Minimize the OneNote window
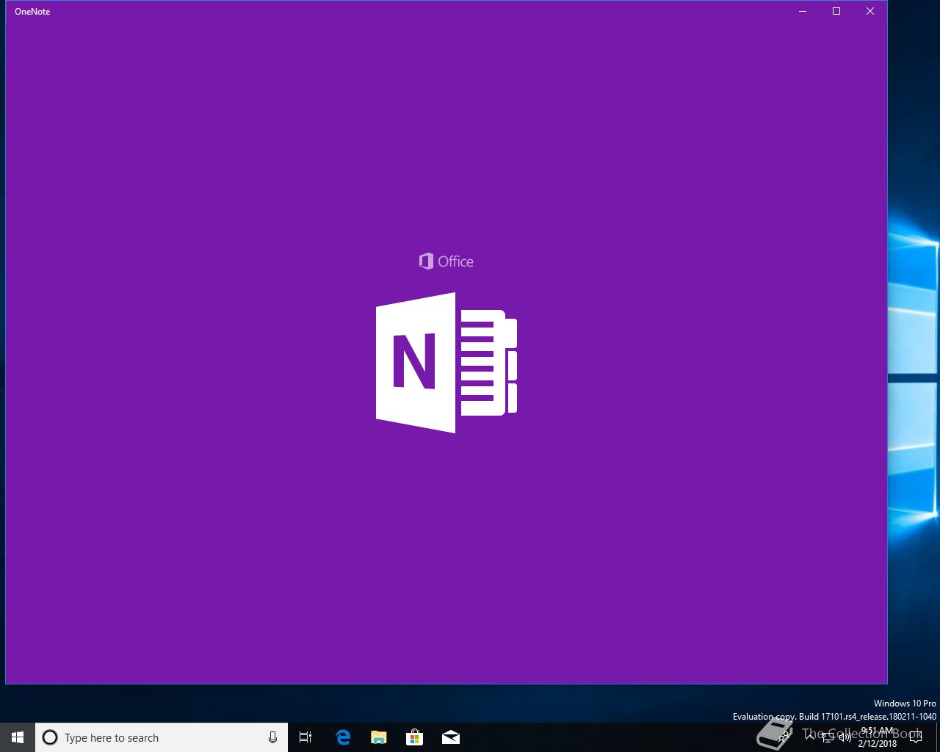940x752 pixels. coord(803,11)
